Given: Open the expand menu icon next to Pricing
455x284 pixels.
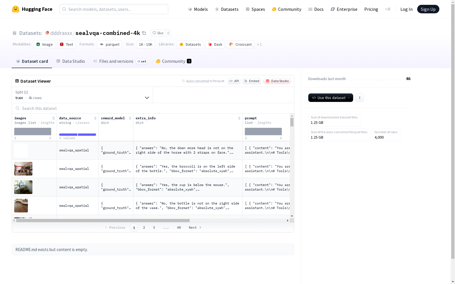Looking at the screenshot, I should pos(388,9).
